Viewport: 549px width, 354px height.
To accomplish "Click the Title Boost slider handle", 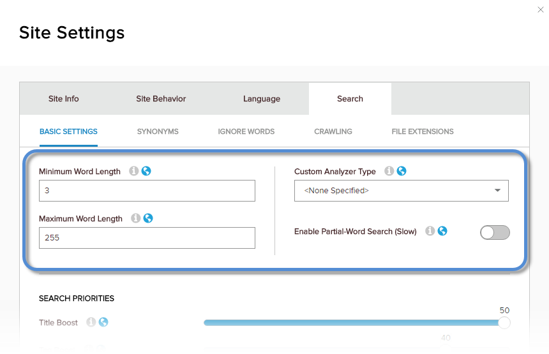I will coord(504,323).
